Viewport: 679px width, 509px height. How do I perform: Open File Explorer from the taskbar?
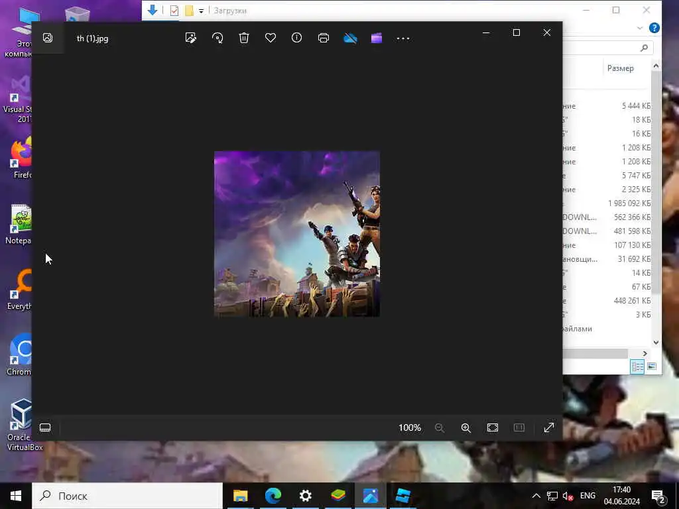point(240,496)
